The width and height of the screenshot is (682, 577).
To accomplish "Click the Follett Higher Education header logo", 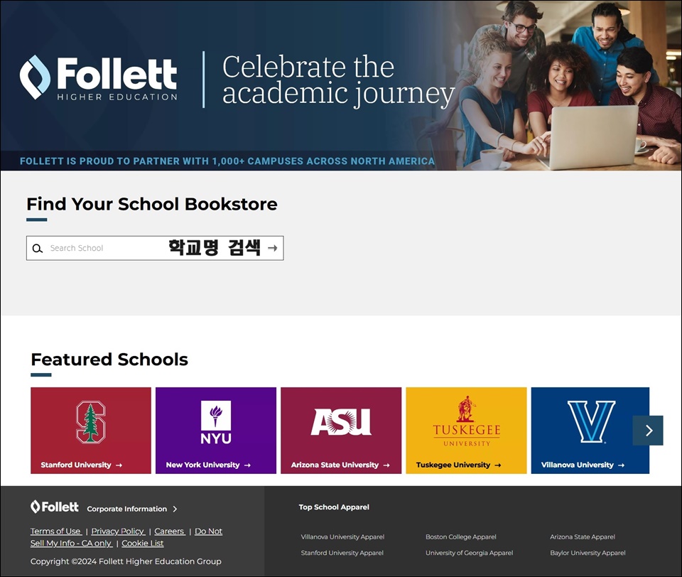I will click(x=98, y=77).
